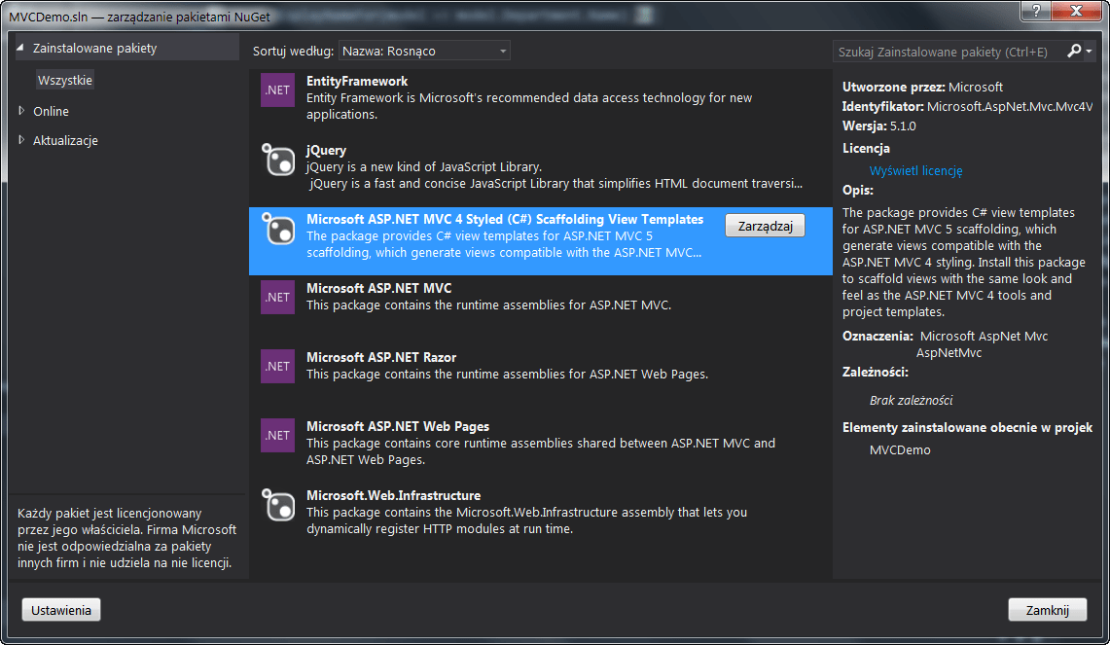Image resolution: width=1110 pixels, height=645 pixels.
Task: Select Zainstalowane pakiety header
Action: pos(95,48)
